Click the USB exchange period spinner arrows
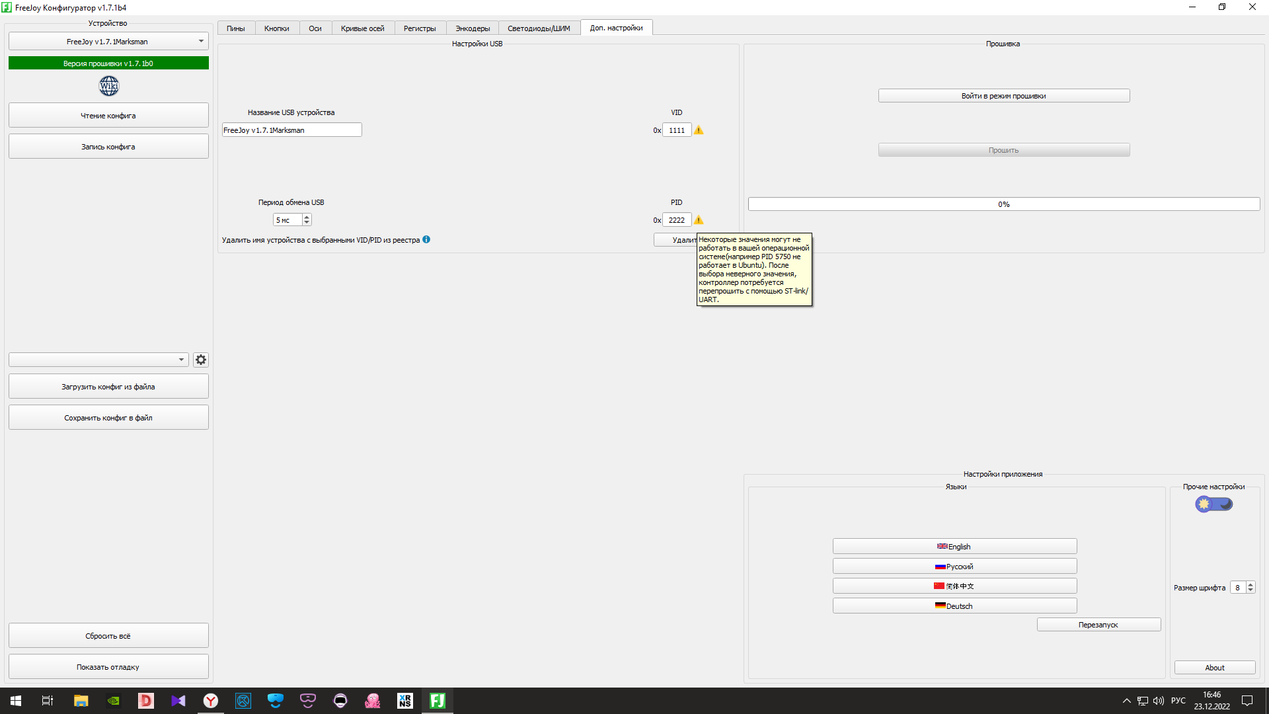 coord(307,220)
